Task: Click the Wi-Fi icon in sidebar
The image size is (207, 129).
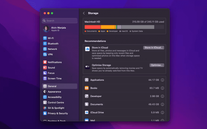Action: (x=45, y=38)
